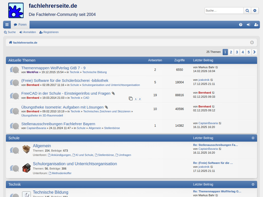Collapse the Schule section

[253, 138]
